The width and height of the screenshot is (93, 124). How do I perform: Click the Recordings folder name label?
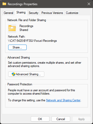click(26, 26)
